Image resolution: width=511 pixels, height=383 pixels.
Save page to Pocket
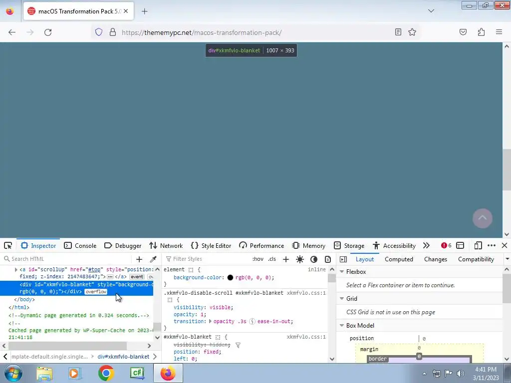click(x=463, y=32)
